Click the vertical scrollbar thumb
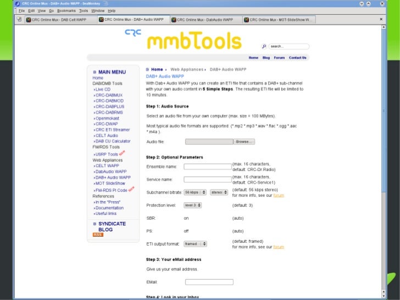 pos(384,111)
